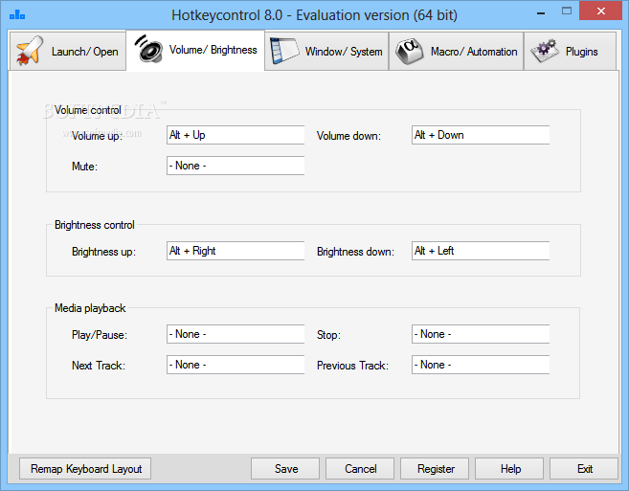The width and height of the screenshot is (629, 491).
Task: Focus the Brightness up hotkey field
Action: pyautogui.click(x=236, y=251)
